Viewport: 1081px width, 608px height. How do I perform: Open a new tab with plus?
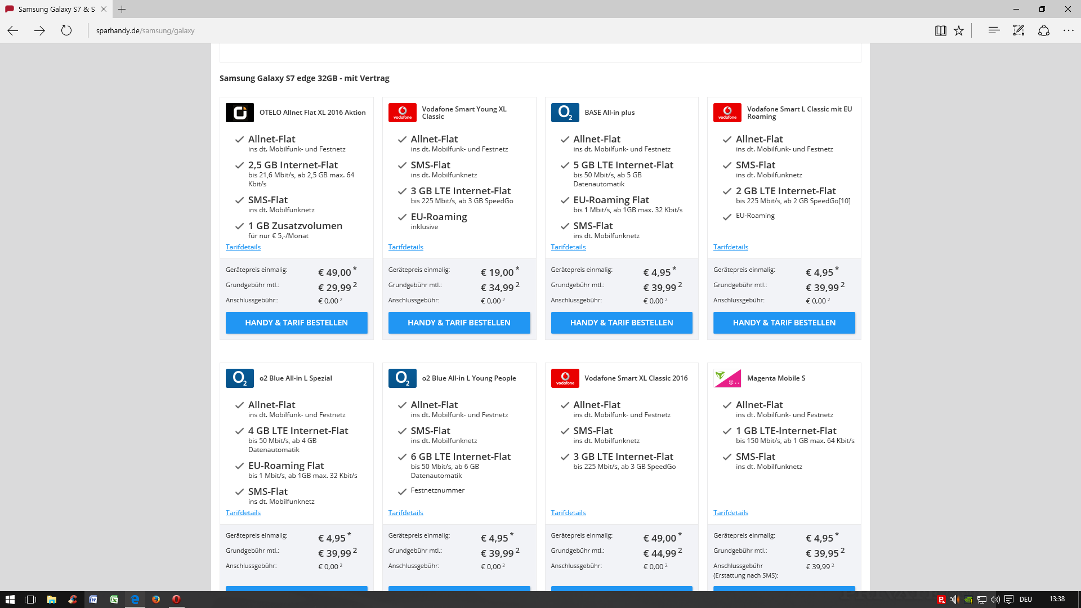[122, 9]
